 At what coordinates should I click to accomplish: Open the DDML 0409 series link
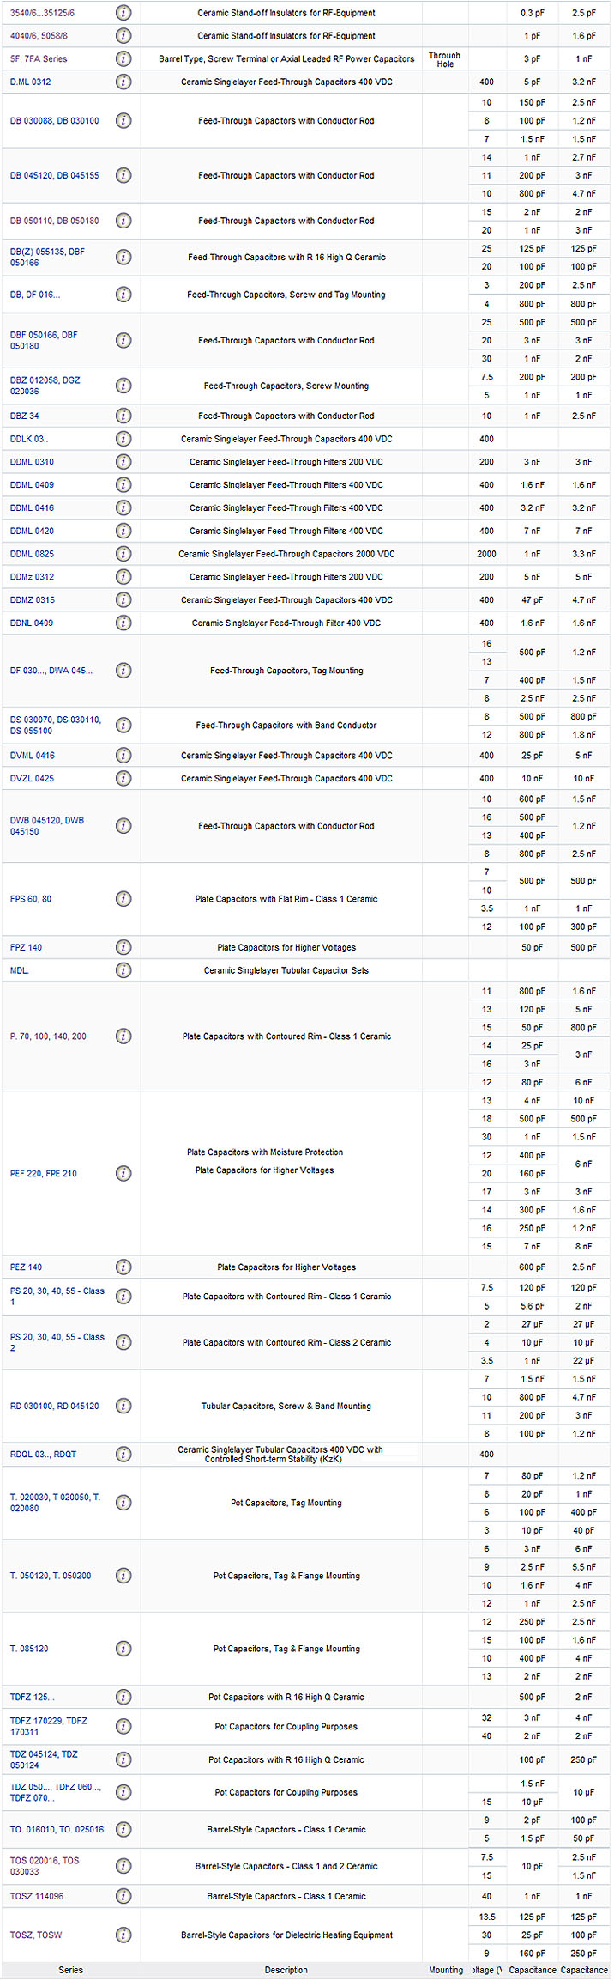coord(32,485)
